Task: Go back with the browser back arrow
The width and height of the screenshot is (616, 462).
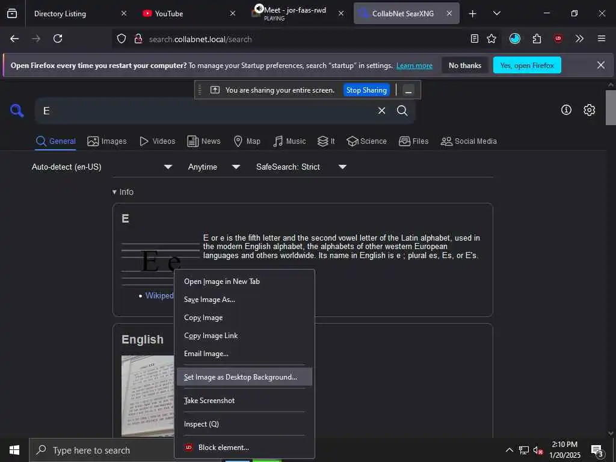Action: point(14,38)
